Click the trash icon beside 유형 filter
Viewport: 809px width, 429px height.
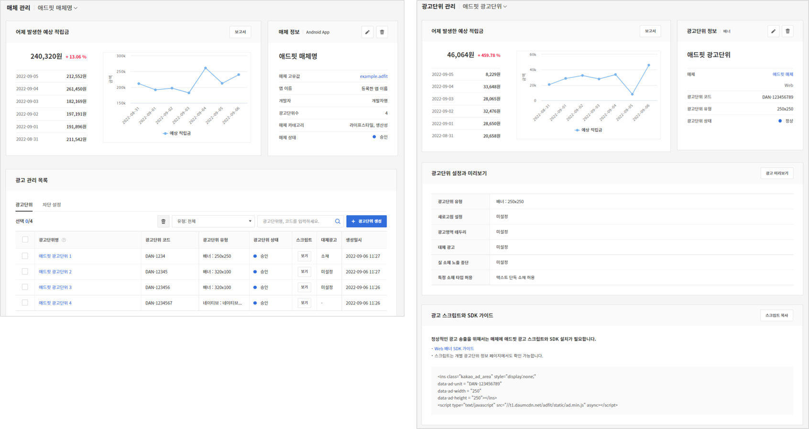click(x=163, y=221)
